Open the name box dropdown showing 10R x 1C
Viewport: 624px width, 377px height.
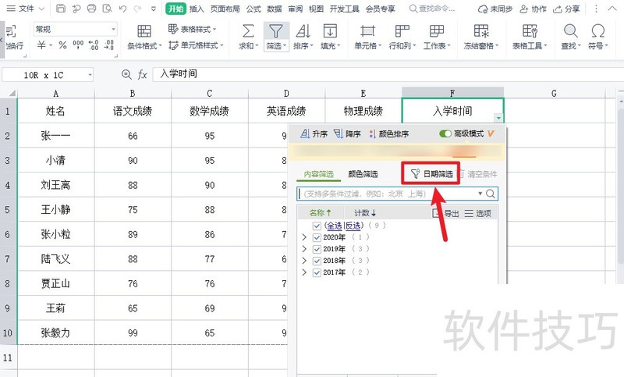click(90, 75)
